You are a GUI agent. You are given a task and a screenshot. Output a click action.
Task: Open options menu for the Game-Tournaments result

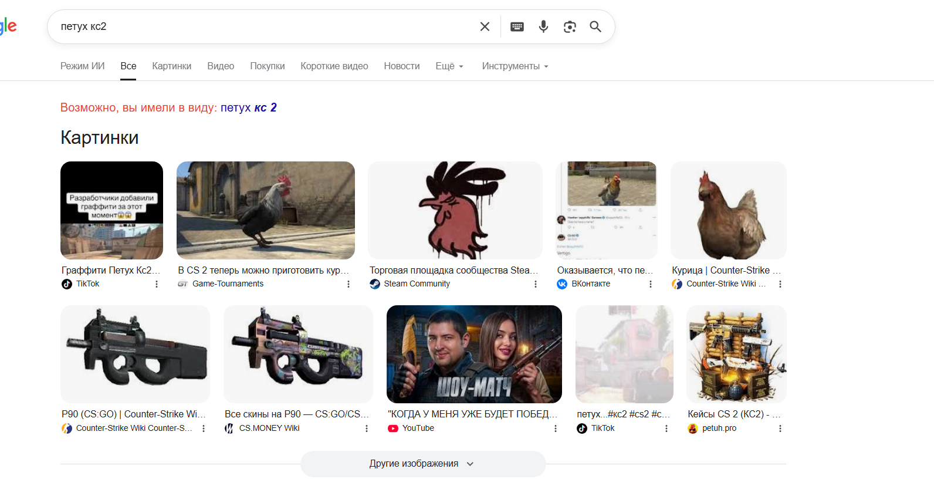(348, 284)
